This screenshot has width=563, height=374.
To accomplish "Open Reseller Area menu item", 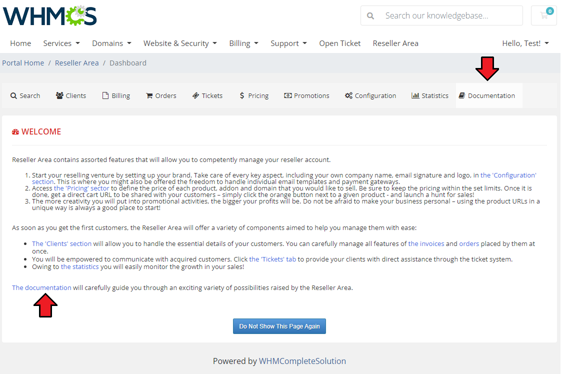I will tap(395, 43).
